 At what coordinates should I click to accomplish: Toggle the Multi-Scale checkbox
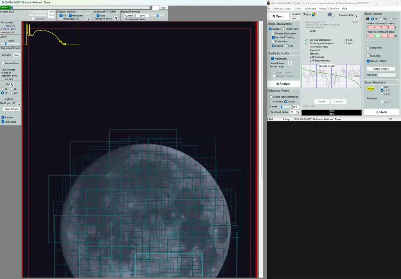click(x=3, y=121)
